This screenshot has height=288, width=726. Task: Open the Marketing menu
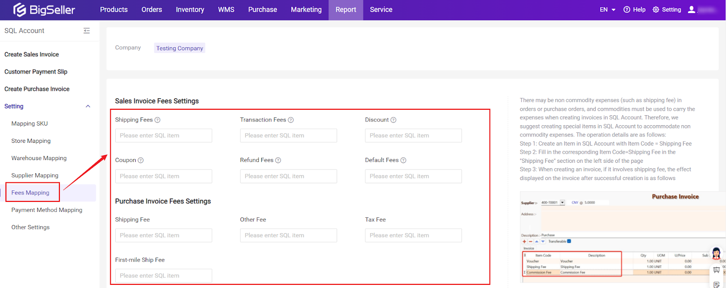click(306, 10)
